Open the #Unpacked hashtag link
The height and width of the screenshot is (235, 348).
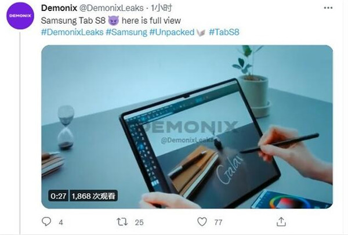[172, 32]
